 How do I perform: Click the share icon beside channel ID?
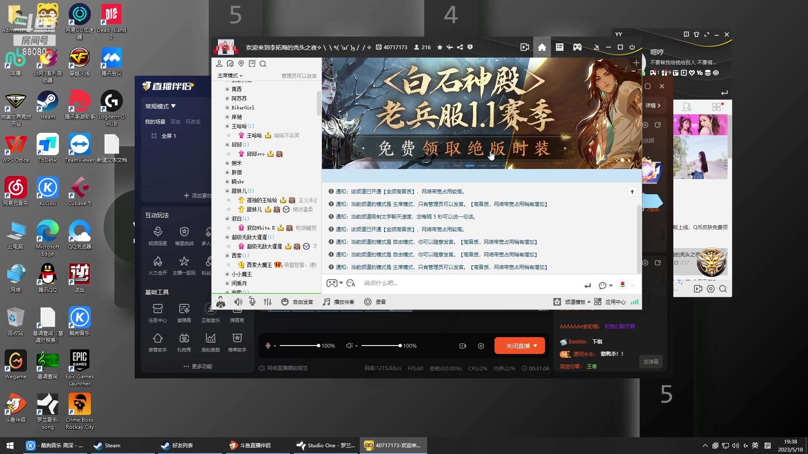460,47
